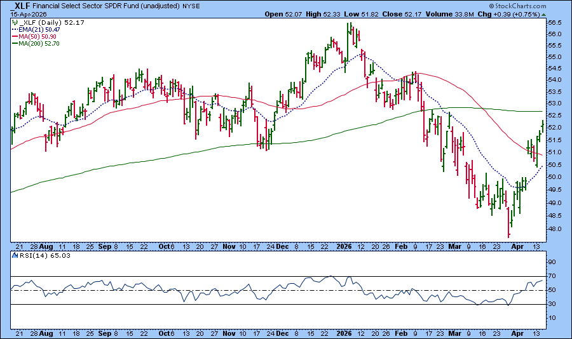This screenshot has width=572, height=339.
Task: Click the Low 51.82 value
Action: tap(361, 14)
